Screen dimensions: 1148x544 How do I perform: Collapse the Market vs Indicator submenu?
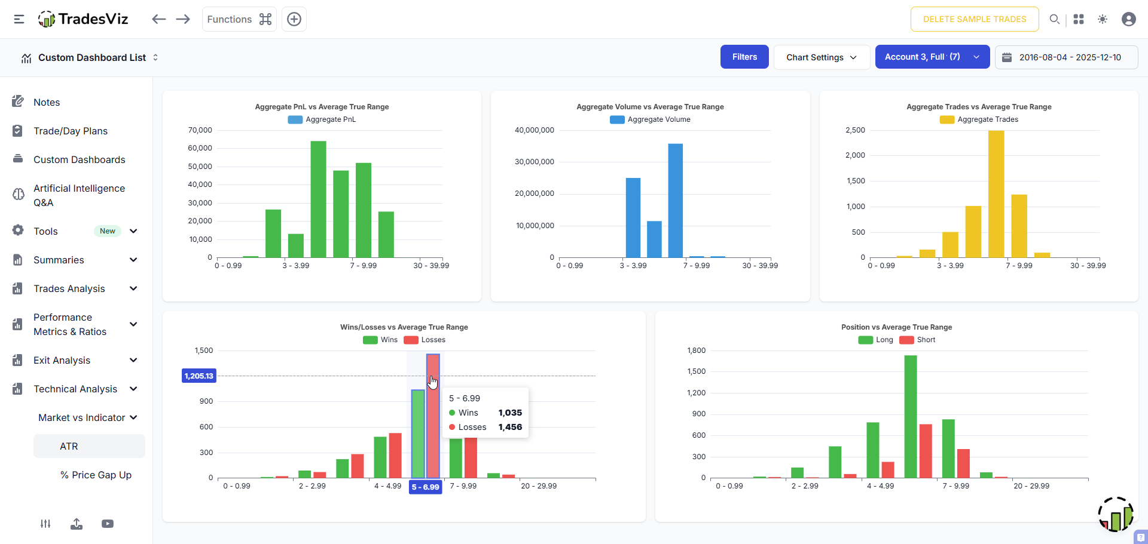point(88,417)
